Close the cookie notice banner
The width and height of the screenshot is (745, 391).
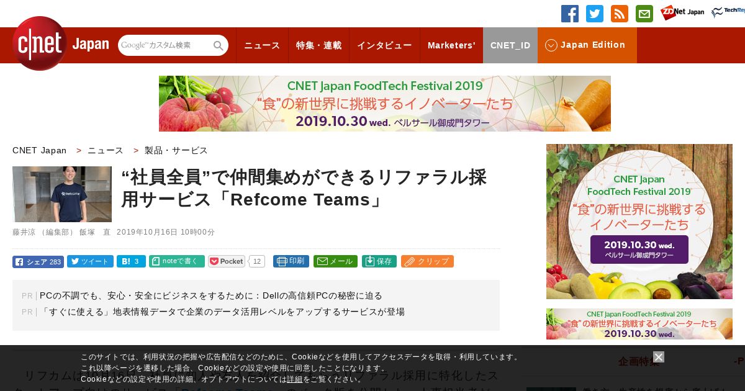click(x=659, y=357)
